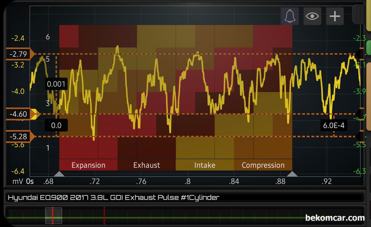The height and width of the screenshot is (227, 371).
Task: Toggle waveform visibility with the eye icon
Action: (x=312, y=16)
